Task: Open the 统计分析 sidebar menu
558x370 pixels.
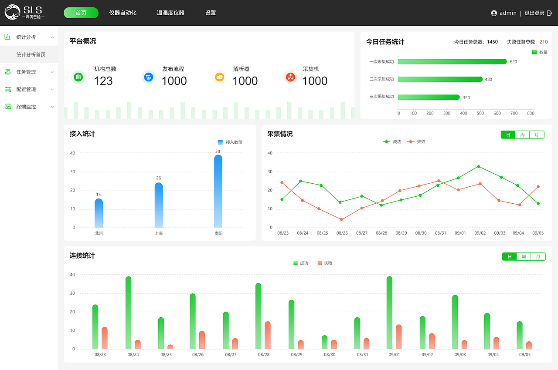Action: [29, 37]
